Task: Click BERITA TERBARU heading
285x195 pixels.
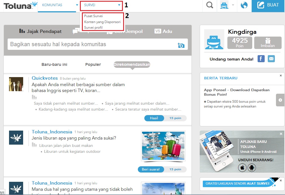Action: click(221, 78)
